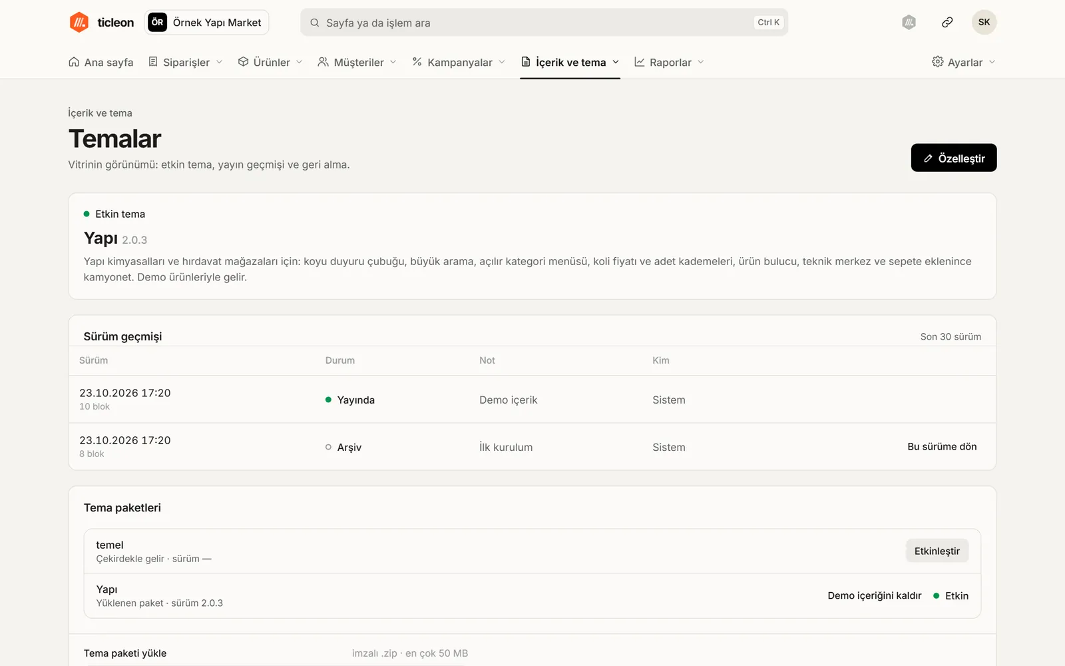Click the Arşiv status cell
Image resolution: width=1065 pixels, height=666 pixels.
(343, 448)
